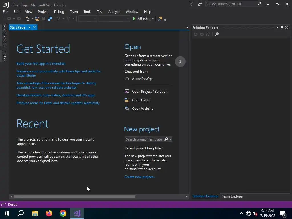Screen dimensions: 292x219
Task: Click the Save All toolbar icon
Action: pyautogui.click(x=50, y=19)
